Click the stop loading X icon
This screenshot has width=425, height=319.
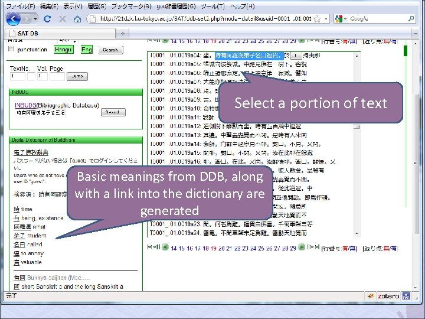63,19
